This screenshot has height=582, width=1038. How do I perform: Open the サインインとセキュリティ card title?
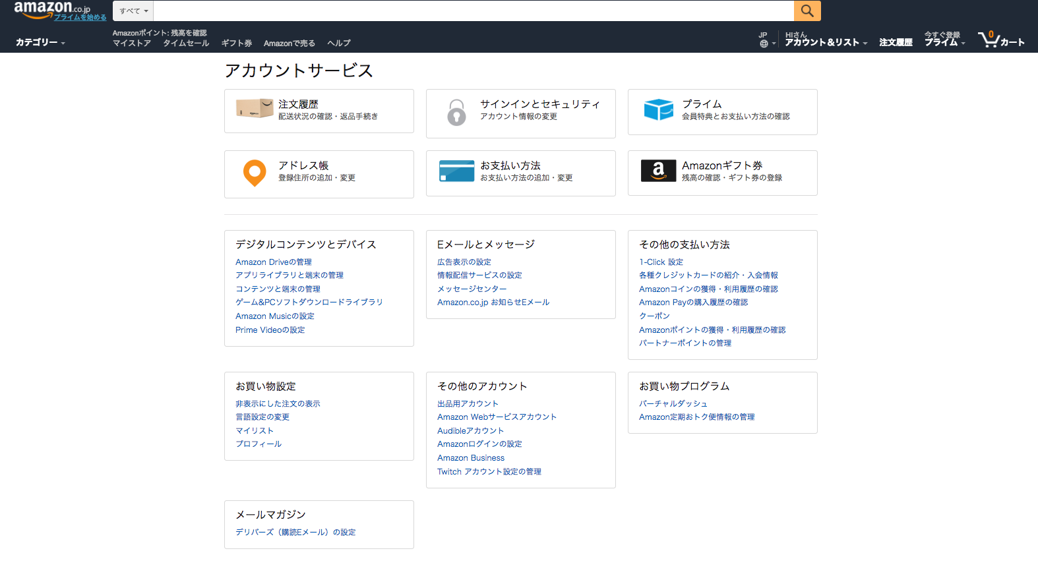540,104
